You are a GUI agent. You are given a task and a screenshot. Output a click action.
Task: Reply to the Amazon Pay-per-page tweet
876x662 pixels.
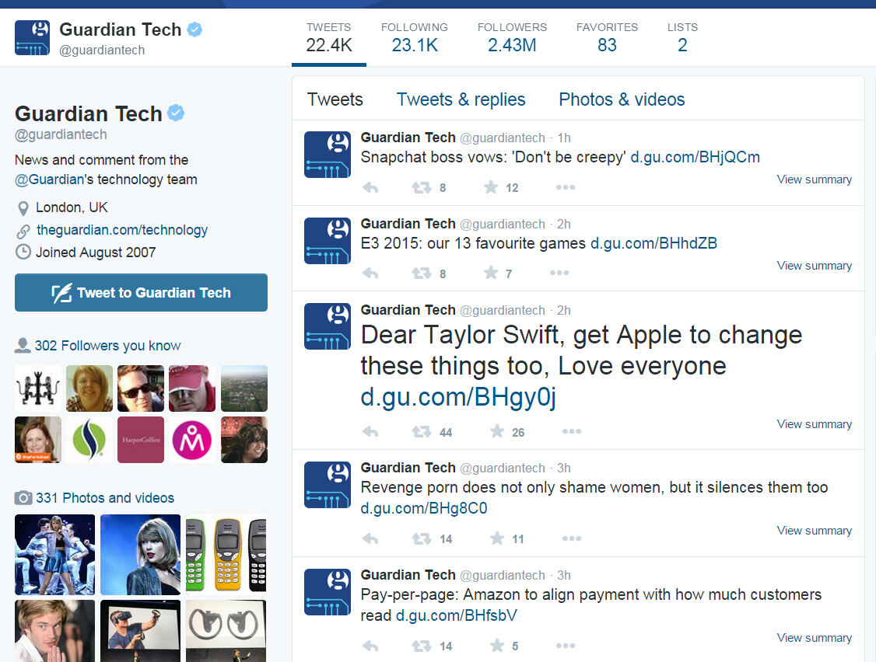point(370,646)
